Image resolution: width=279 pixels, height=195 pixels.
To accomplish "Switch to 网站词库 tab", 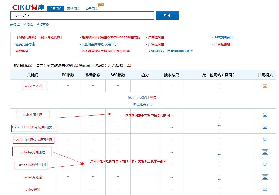I will (74, 9).
